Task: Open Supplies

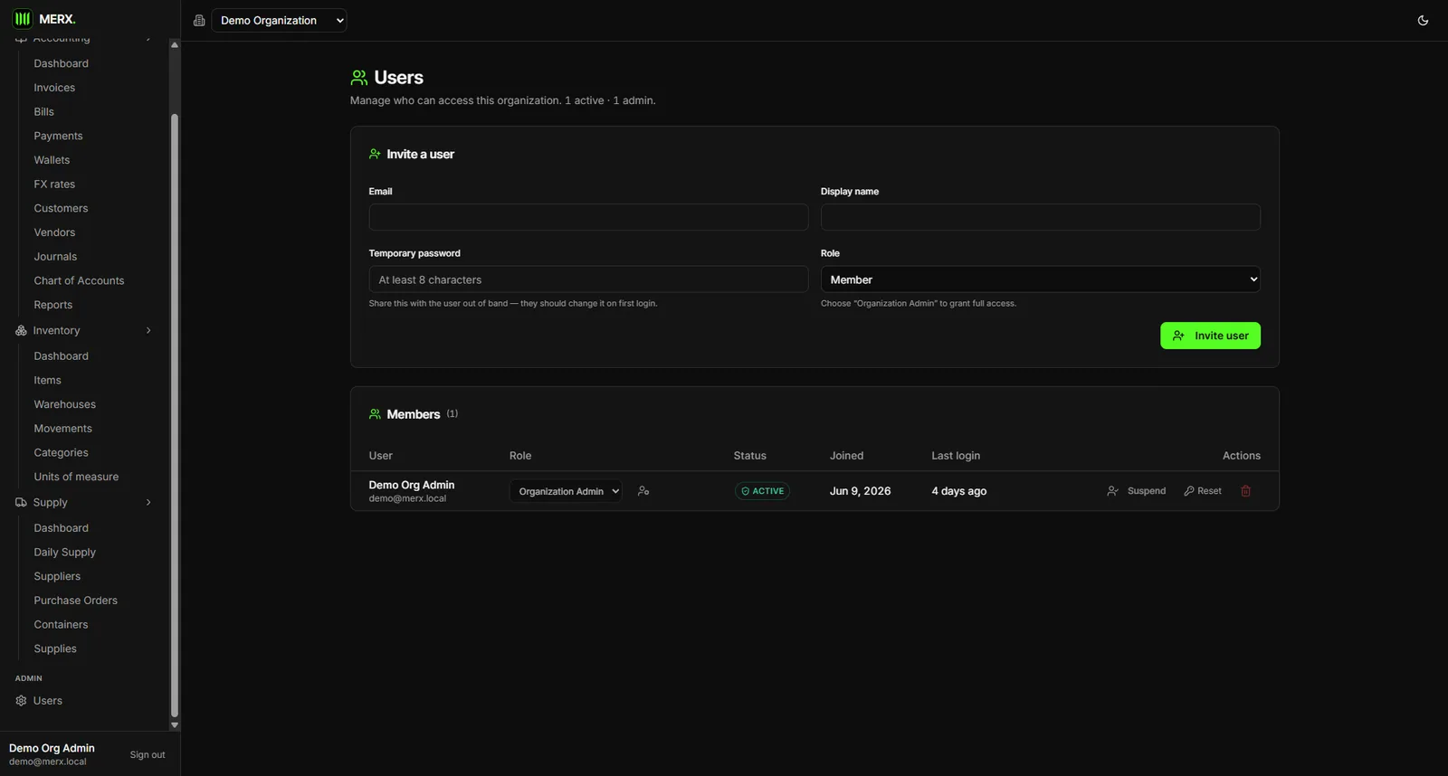Action: (x=55, y=648)
